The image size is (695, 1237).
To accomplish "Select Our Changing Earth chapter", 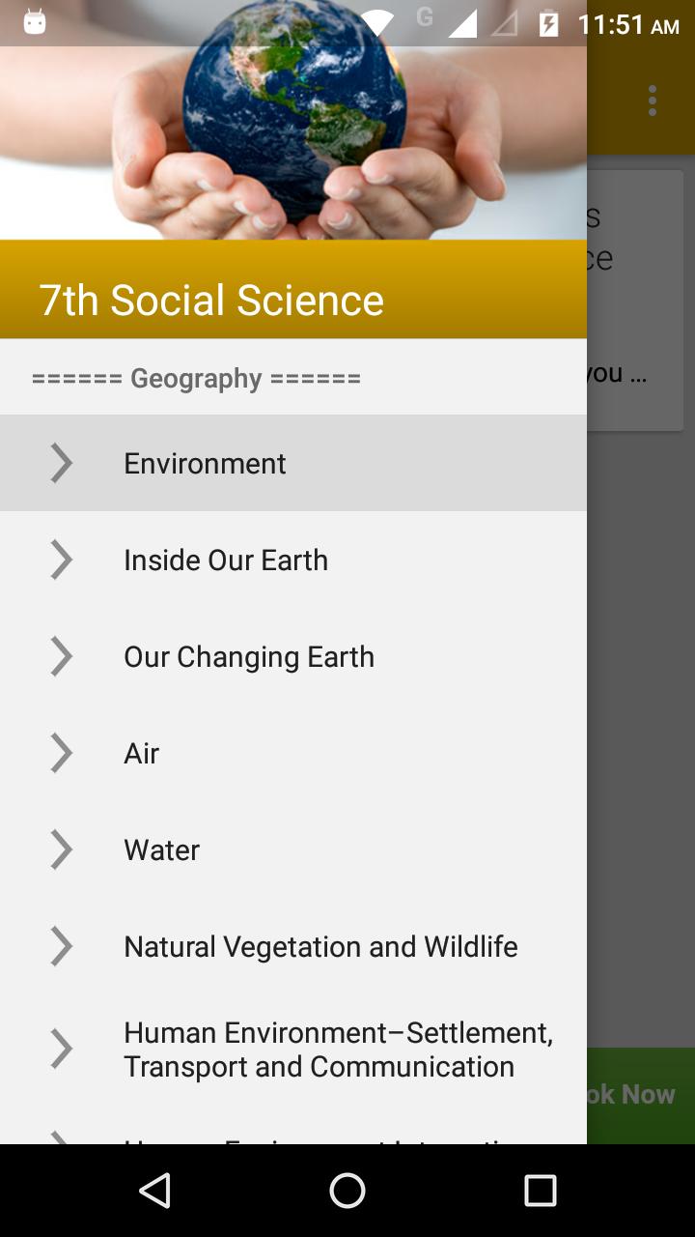I will tap(293, 656).
